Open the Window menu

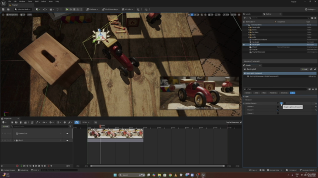(x=22, y=1)
